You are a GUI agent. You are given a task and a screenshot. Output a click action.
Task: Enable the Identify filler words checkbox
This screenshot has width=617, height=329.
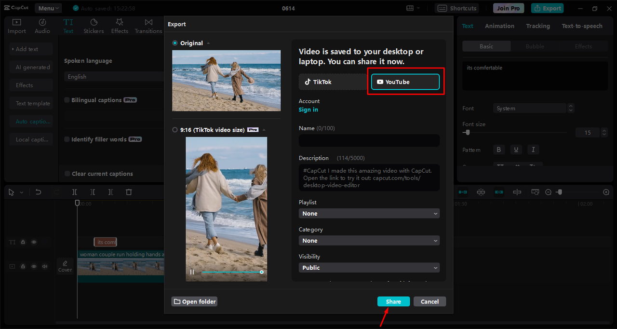(x=67, y=139)
